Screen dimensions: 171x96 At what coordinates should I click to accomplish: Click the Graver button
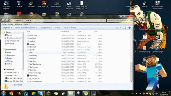pyautogui.click(x=58, y=28)
